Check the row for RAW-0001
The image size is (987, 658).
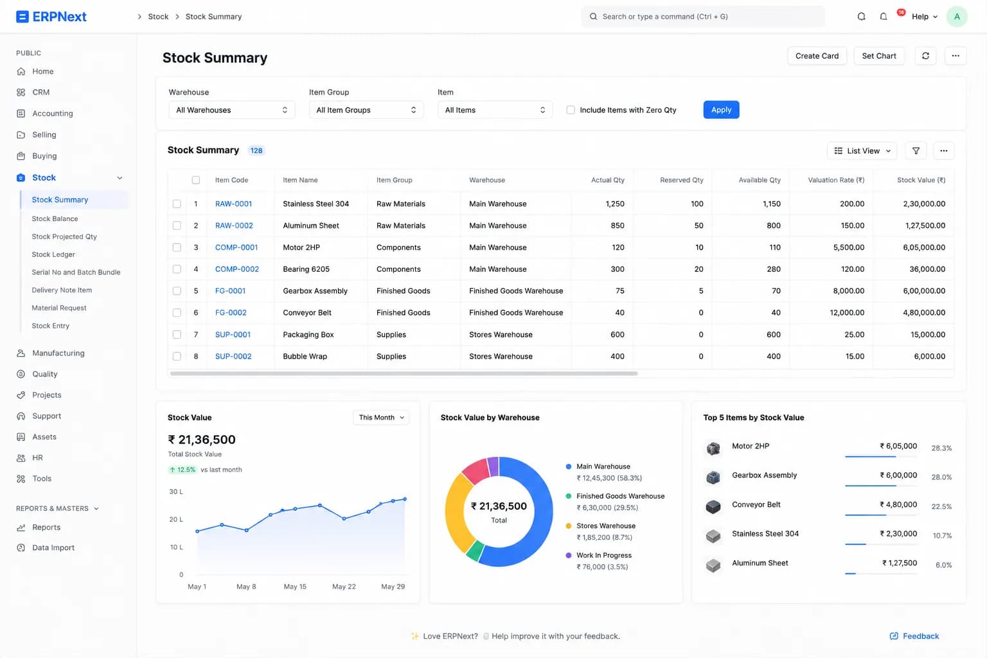pyautogui.click(x=177, y=204)
